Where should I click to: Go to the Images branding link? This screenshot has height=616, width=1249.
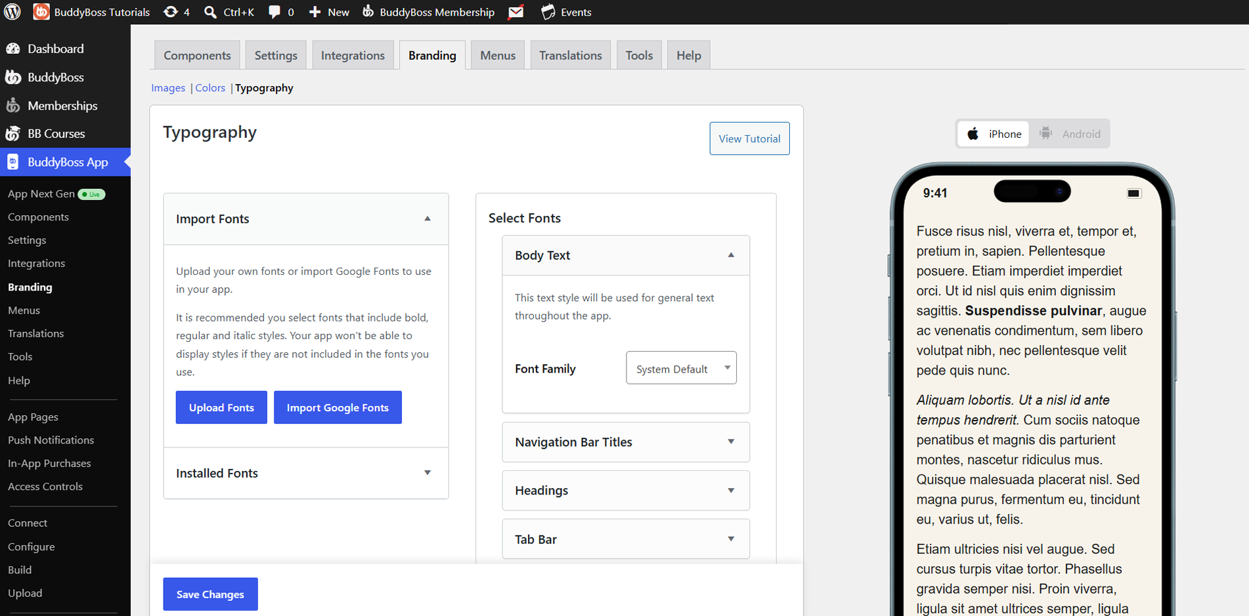[168, 88]
